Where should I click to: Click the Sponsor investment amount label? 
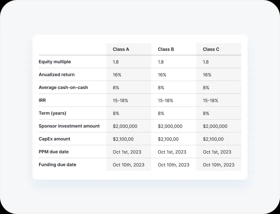point(69,126)
